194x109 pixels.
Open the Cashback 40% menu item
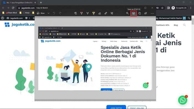(162, 25)
